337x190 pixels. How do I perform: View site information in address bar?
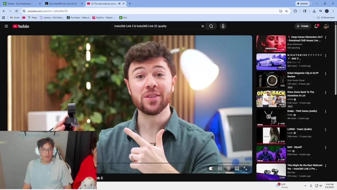click(24, 11)
